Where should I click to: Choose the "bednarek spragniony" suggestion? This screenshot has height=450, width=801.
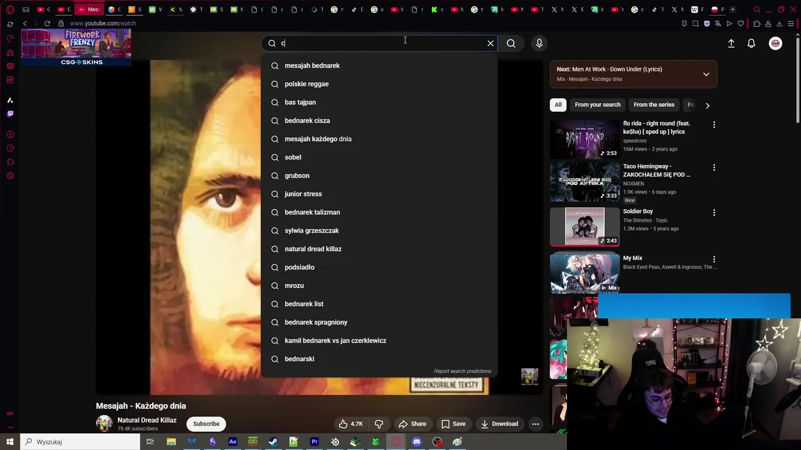pos(379,322)
